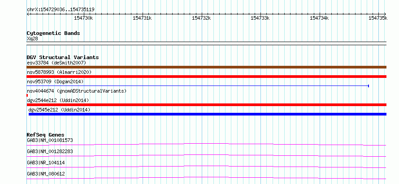Click the dgv2545e212 (Uddin2014) label
Screen dimensions: 399x184
coord(59,110)
